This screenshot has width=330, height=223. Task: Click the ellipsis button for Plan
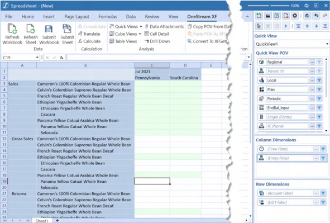[x=312, y=89]
